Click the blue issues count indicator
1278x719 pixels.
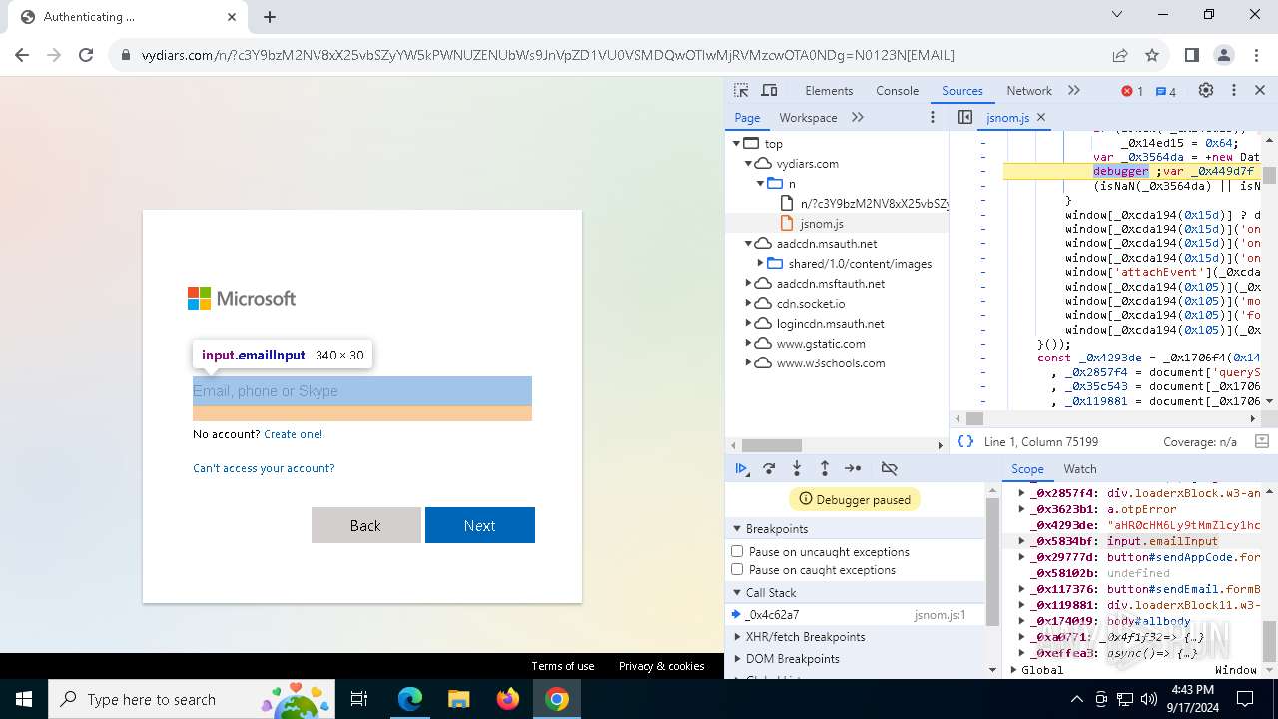point(1166,91)
